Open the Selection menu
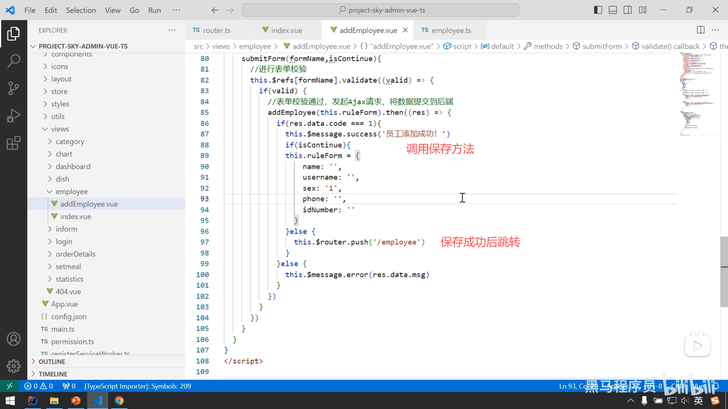The height and width of the screenshot is (409, 728). tap(81, 10)
